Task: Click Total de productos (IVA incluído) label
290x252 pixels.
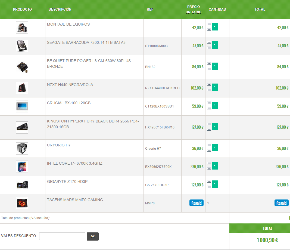Action: pyautogui.click(x=26, y=218)
